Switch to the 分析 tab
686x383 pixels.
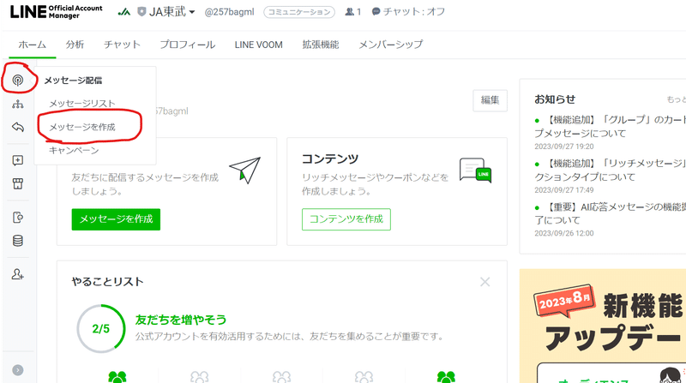tap(75, 45)
